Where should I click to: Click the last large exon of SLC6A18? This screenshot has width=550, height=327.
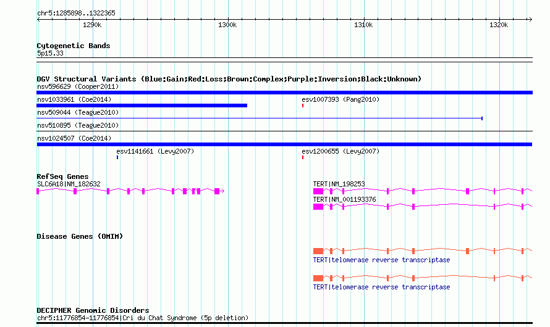point(217,191)
